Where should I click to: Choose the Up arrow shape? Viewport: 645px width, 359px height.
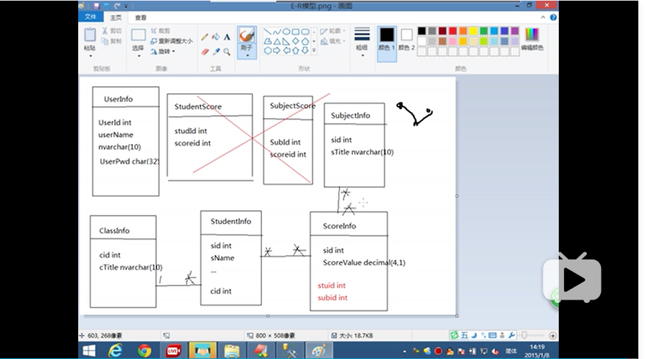295,51
